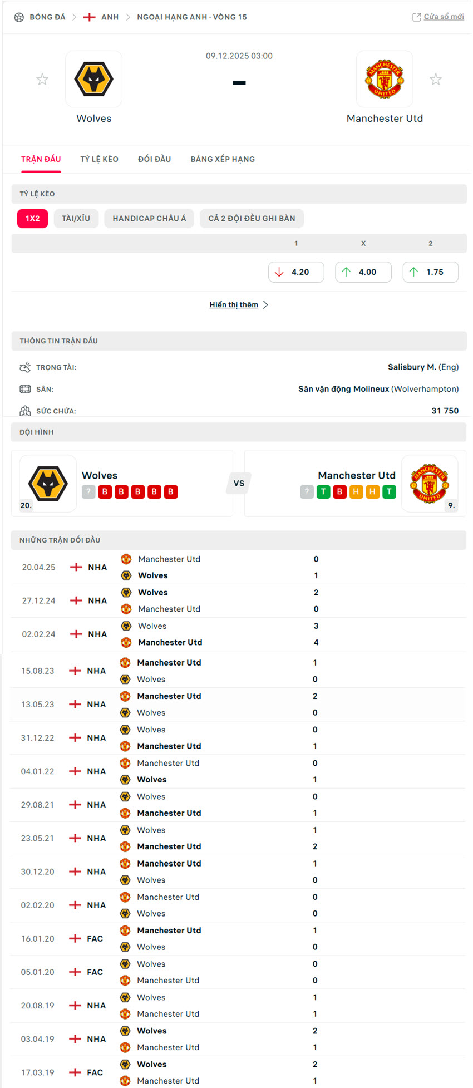Click the CẢ 2 ĐỘI ĐỀU GHI BÀN option
Screen dimensions: 473x1088
click(252, 218)
